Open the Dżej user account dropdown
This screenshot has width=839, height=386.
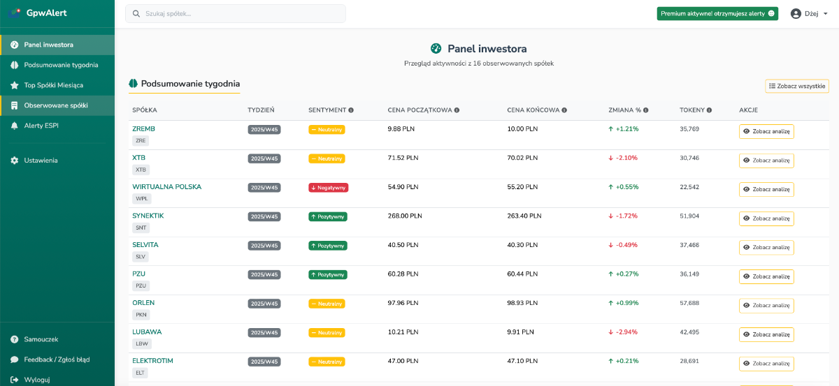810,13
